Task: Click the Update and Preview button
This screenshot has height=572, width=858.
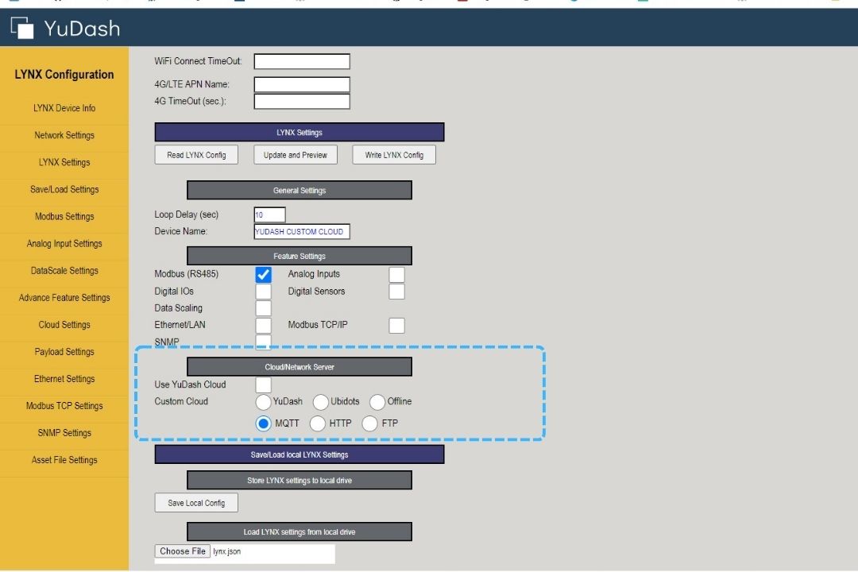Action: [296, 155]
